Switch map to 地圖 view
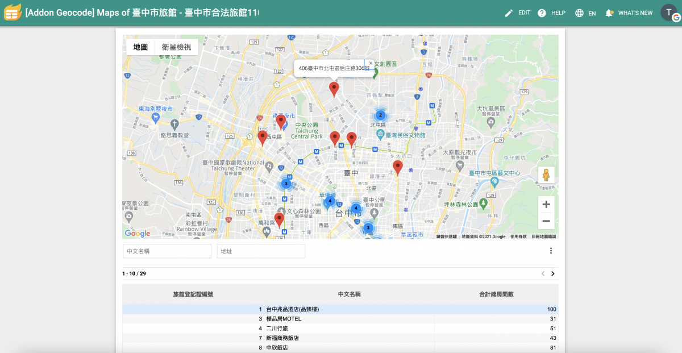This screenshot has height=353, width=682. (140, 47)
